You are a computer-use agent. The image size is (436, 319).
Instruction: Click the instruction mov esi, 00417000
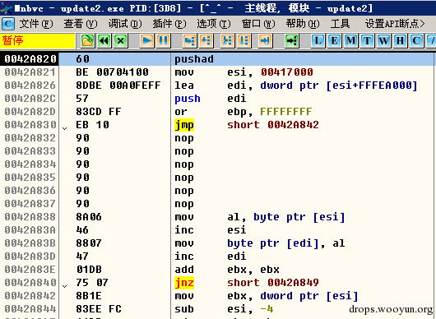244,72
